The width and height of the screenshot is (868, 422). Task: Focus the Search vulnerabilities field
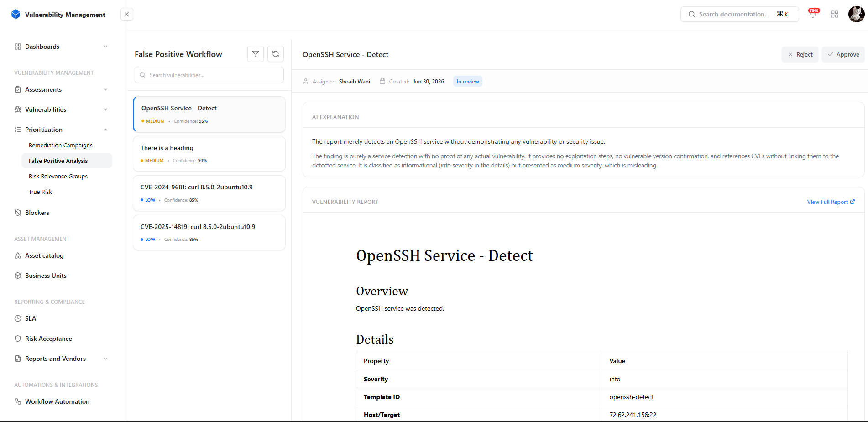(x=209, y=75)
